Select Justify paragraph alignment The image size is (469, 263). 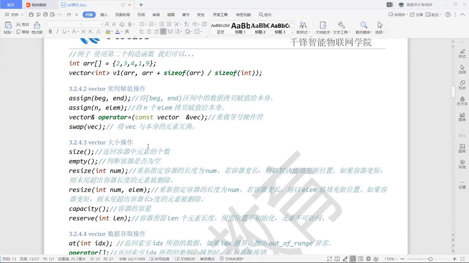pyautogui.click(x=163, y=32)
